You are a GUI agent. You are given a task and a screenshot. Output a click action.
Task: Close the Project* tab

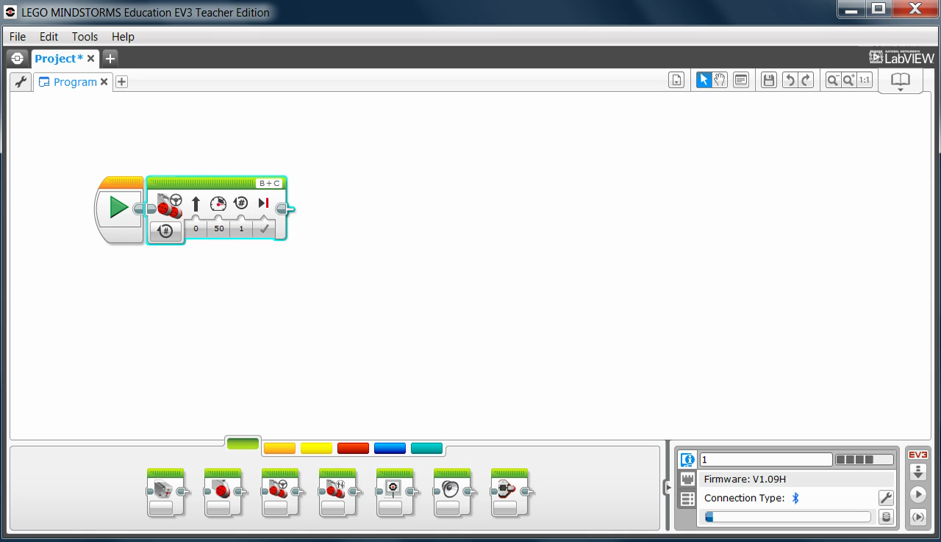pos(91,59)
